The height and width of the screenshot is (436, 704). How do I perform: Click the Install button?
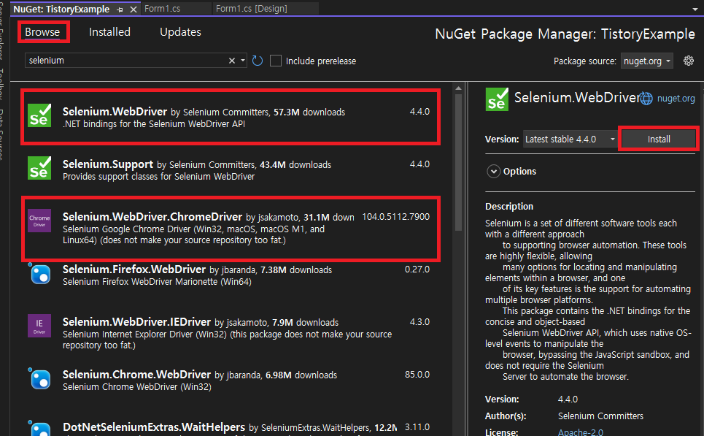(x=659, y=139)
